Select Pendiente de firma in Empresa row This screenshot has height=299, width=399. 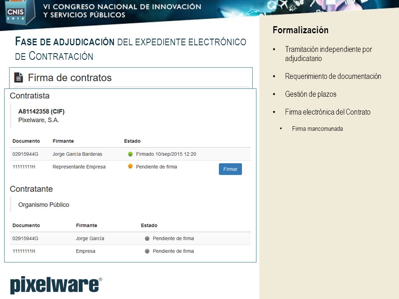173,251
